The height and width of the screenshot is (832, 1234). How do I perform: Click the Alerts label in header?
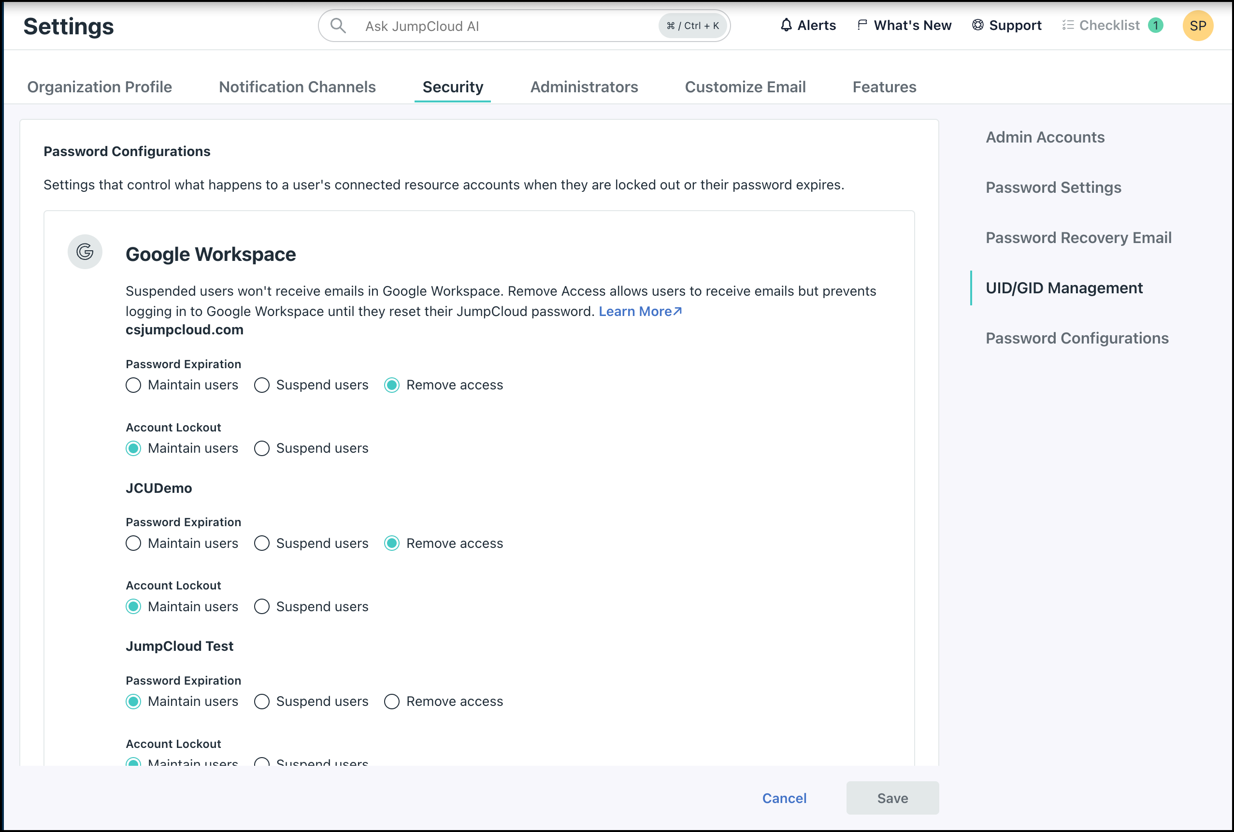click(x=817, y=25)
